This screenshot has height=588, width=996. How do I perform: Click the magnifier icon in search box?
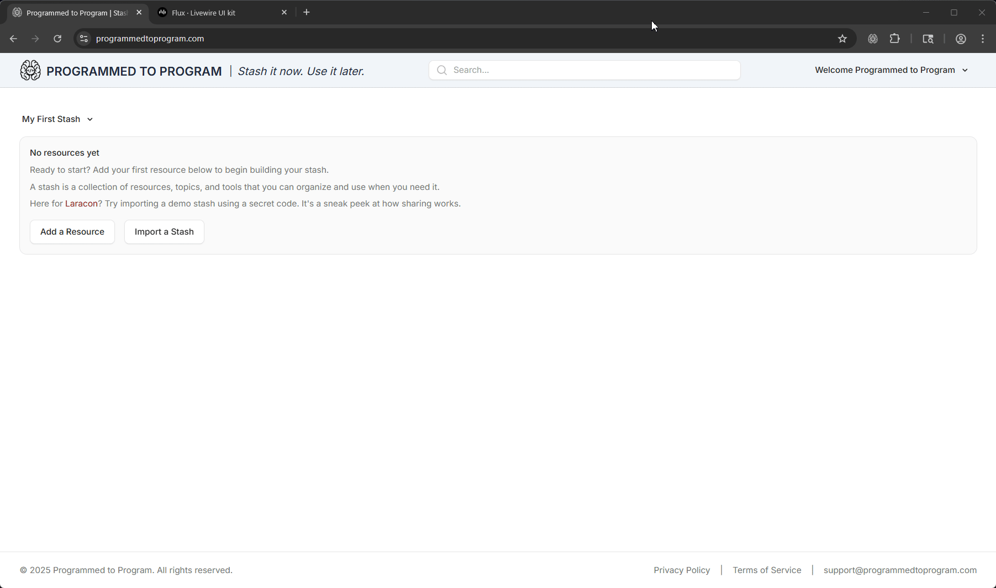tap(442, 70)
